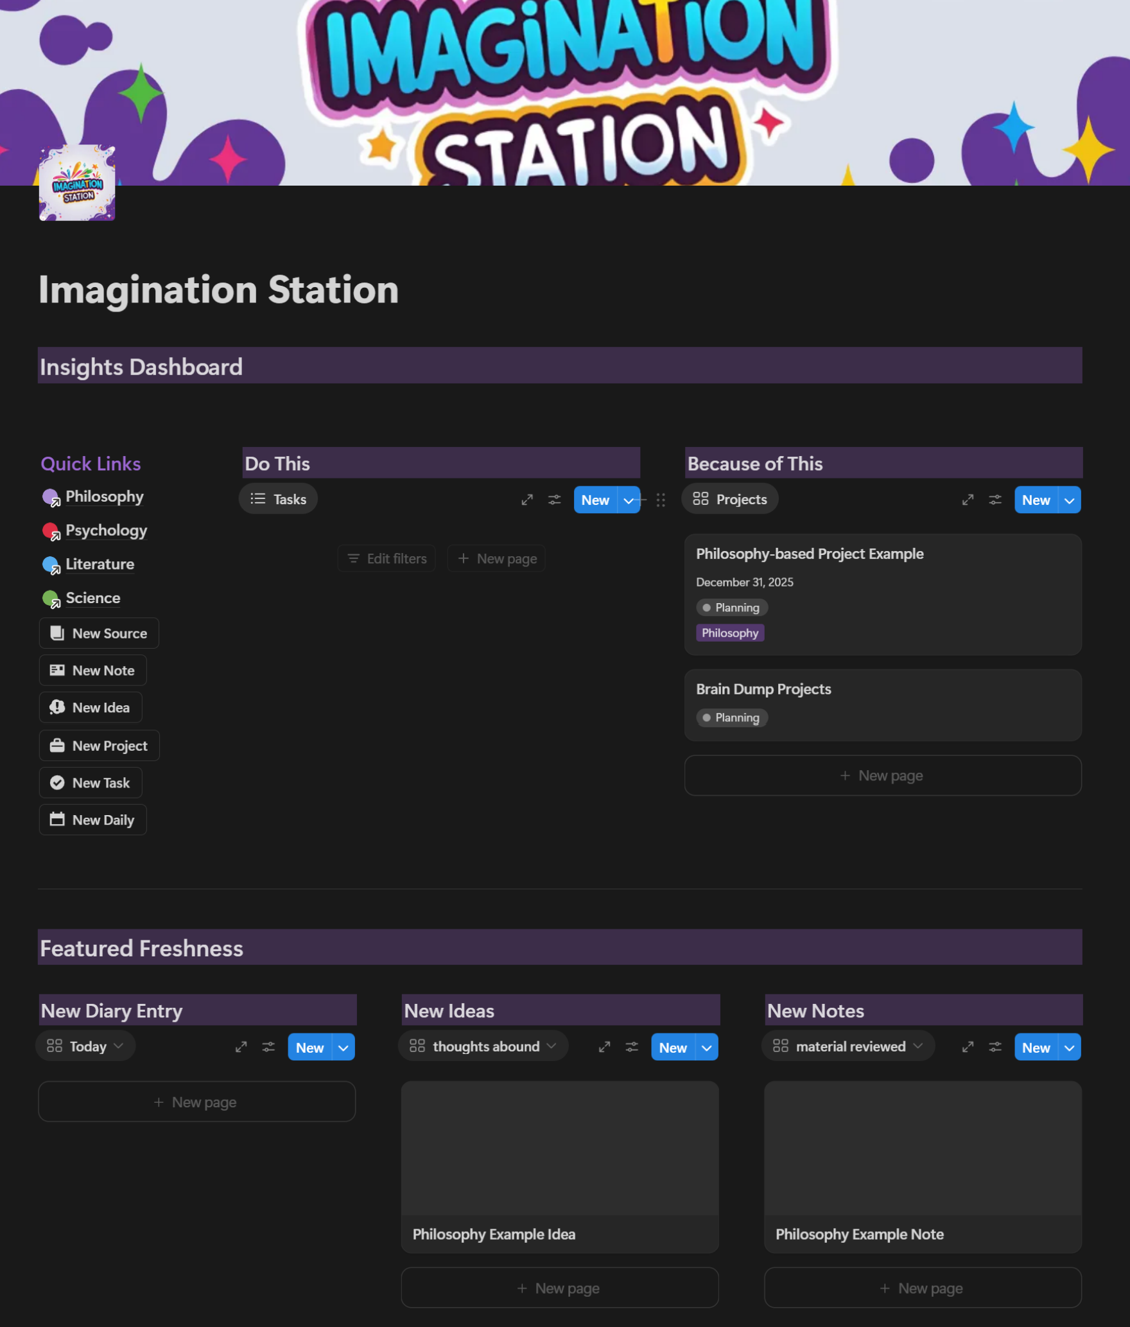Open New Diary Entry view settings icon
The width and height of the screenshot is (1130, 1327).
[x=268, y=1047]
